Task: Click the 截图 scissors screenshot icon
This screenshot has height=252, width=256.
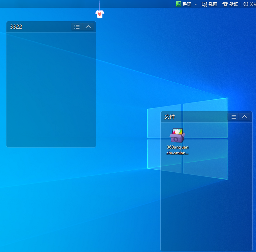Action: click(204, 4)
